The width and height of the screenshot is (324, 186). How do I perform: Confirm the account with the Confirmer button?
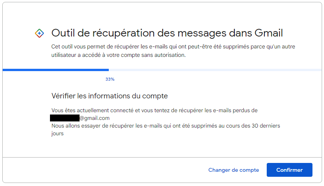pos(289,170)
